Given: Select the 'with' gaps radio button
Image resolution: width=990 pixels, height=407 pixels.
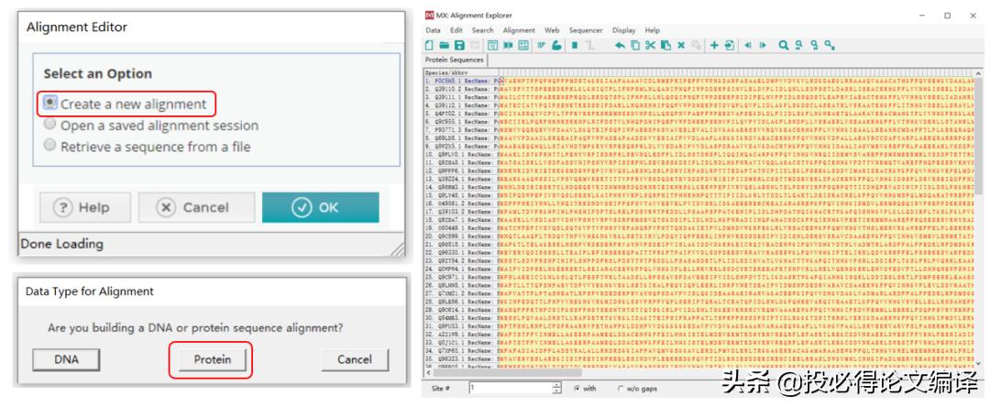Looking at the screenshot, I should (x=577, y=389).
